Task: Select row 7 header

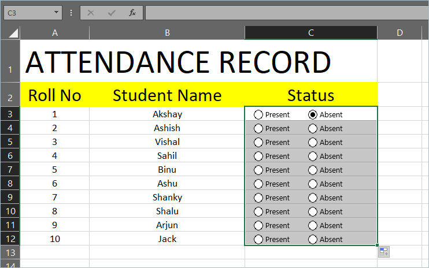Action: [x=10, y=170]
